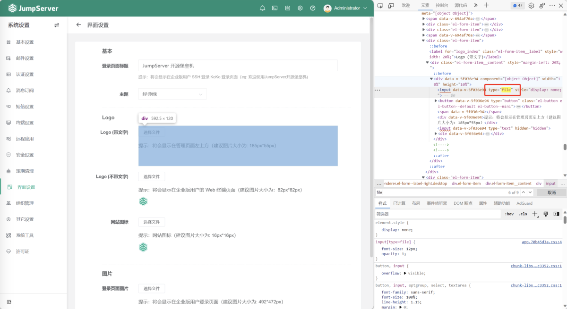This screenshot has width=567, height=309.
Task: Open the work order icon in header
Action: 288,8
